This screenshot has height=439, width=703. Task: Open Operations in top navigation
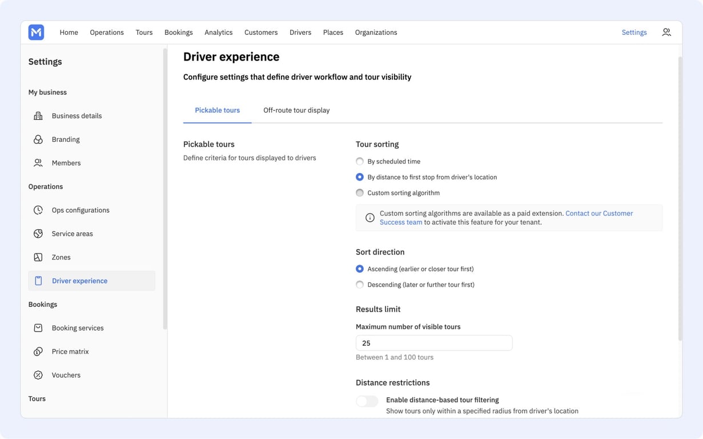[x=107, y=33]
